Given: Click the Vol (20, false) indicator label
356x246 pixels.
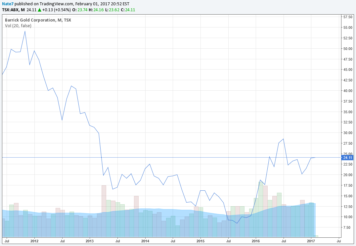Looking at the screenshot, I should click(x=18, y=26).
